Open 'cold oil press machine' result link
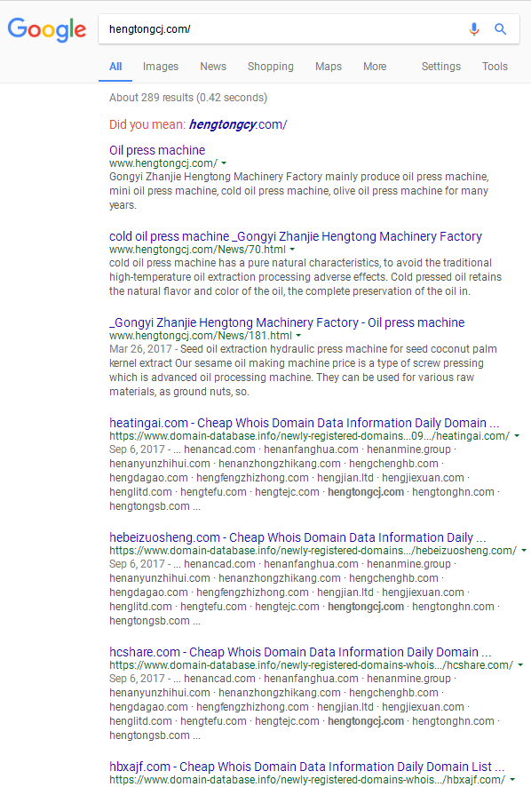Image resolution: width=531 pixels, height=787 pixels. click(295, 236)
